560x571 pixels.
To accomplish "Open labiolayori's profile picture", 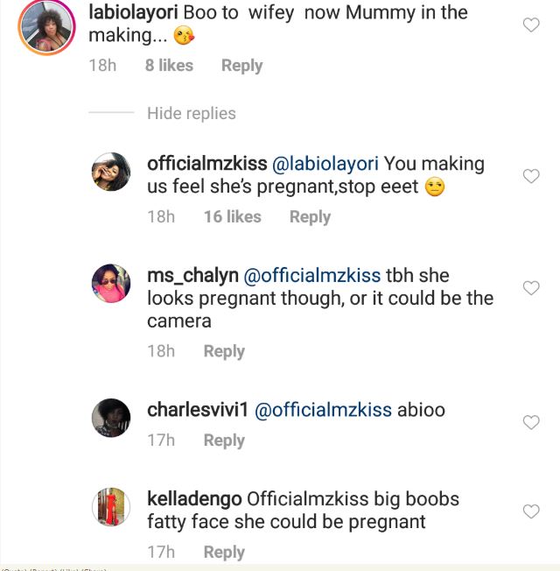I will click(45, 27).
